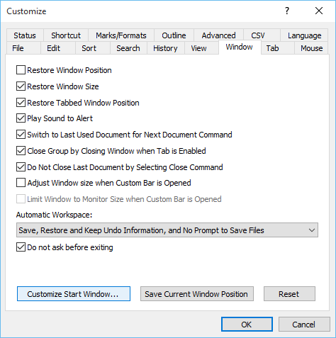Go to the Language tab

pyautogui.click(x=304, y=35)
